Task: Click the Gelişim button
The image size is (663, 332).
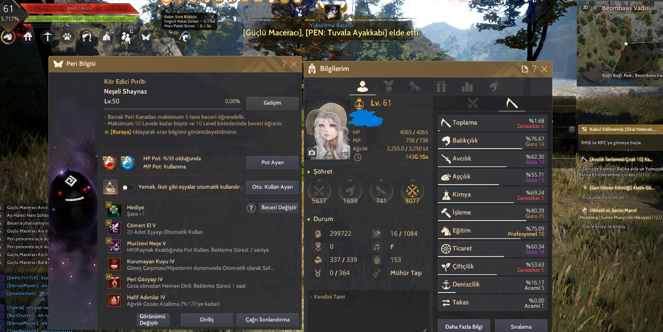Action: pos(272,103)
